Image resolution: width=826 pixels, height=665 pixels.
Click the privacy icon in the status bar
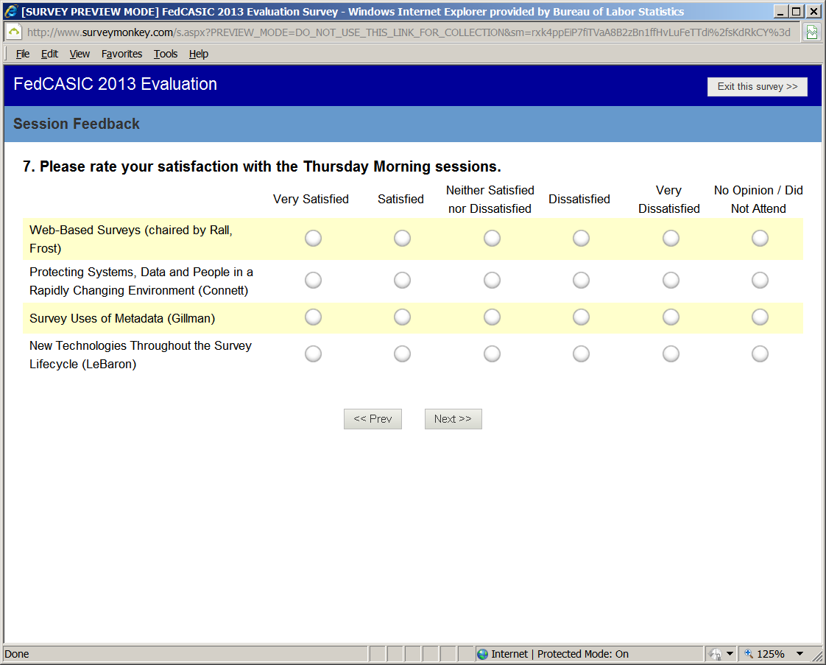715,654
